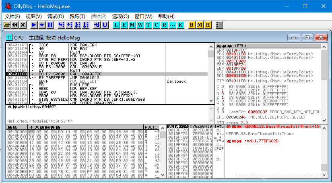Image resolution: width=332 pixels, height=183 pixels.
Task: Select stack row KERNEL32.BaseThreadInitThunk comment
Action: click(x=260, y=134)
